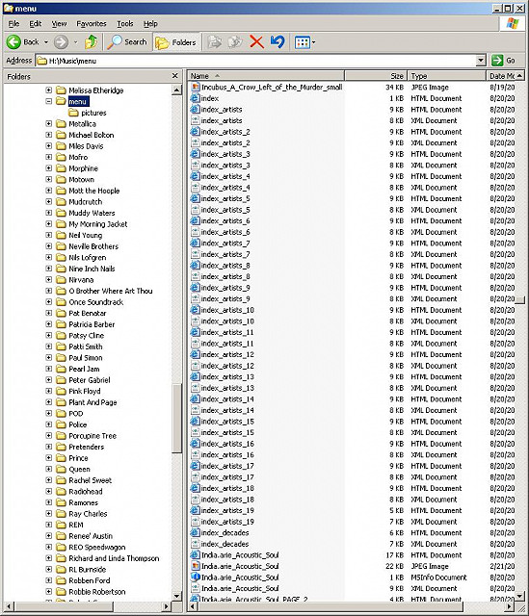Select index_artists_5 XML document icon
Viewport: 529px width, 616px height.
coord(195,210)
